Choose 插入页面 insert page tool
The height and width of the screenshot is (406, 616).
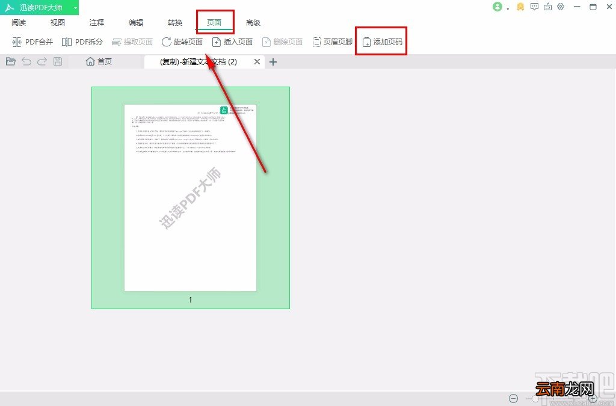tap(232, 42)
